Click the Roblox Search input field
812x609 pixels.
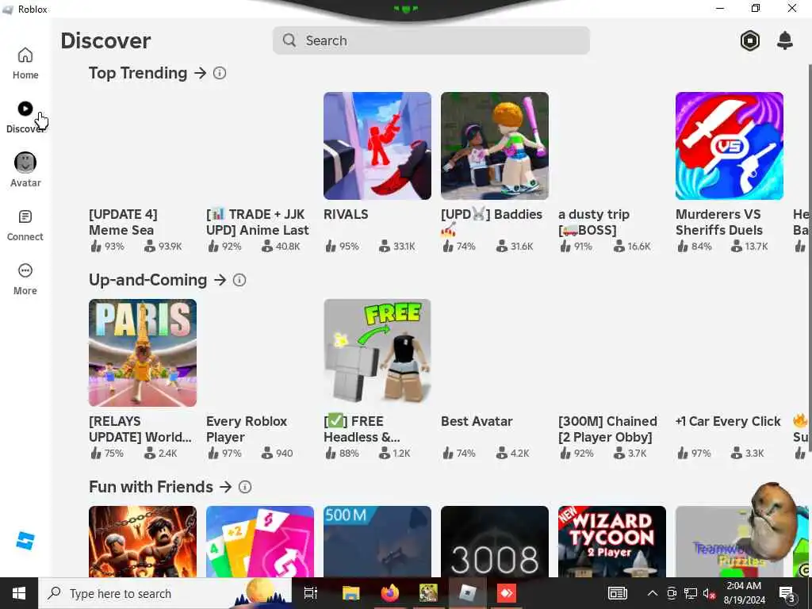pyautogui.click(x=431, y=40)
